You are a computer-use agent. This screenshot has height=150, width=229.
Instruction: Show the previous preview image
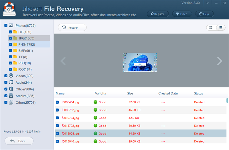63,61
